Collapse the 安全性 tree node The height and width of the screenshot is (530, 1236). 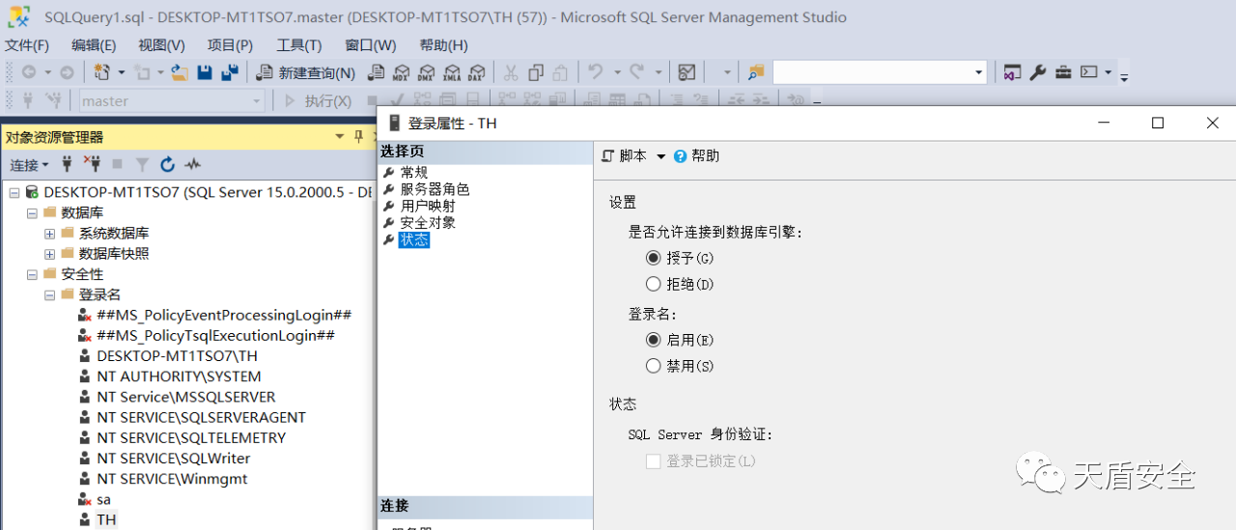tap(32, 274)
